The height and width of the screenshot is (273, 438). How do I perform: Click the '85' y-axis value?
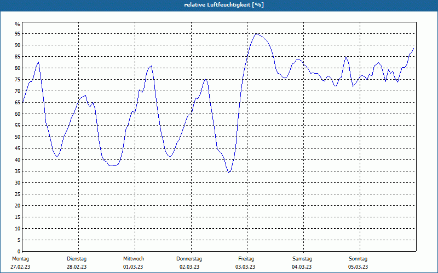tap(18, 57)
